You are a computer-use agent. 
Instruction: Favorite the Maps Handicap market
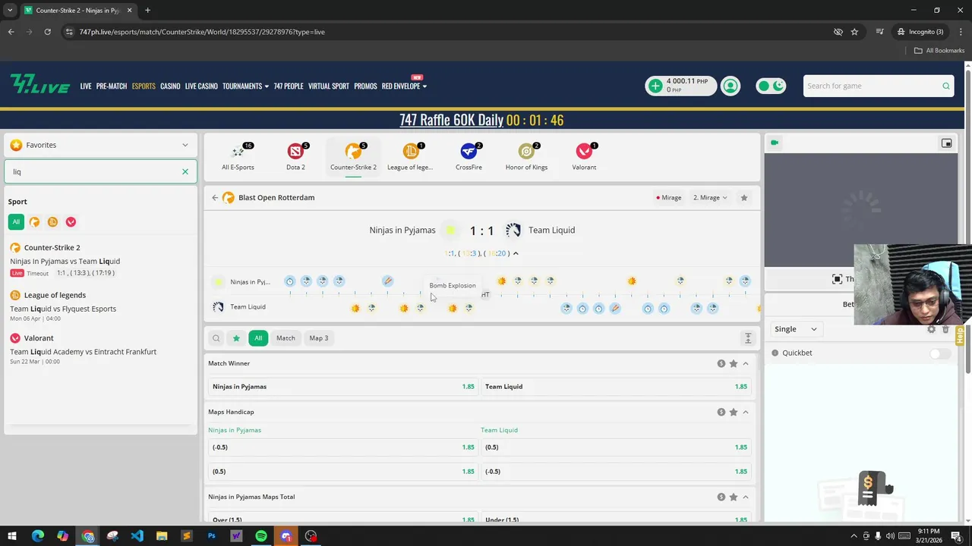[x=734, y=412]
